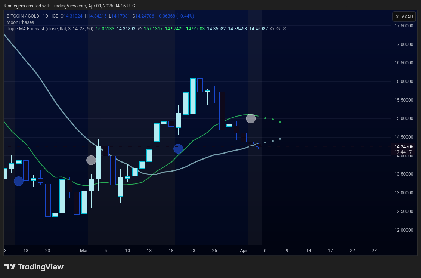Click the new moon marker near Mar 20
Viewport: 421px width, 278px height.
178,149
